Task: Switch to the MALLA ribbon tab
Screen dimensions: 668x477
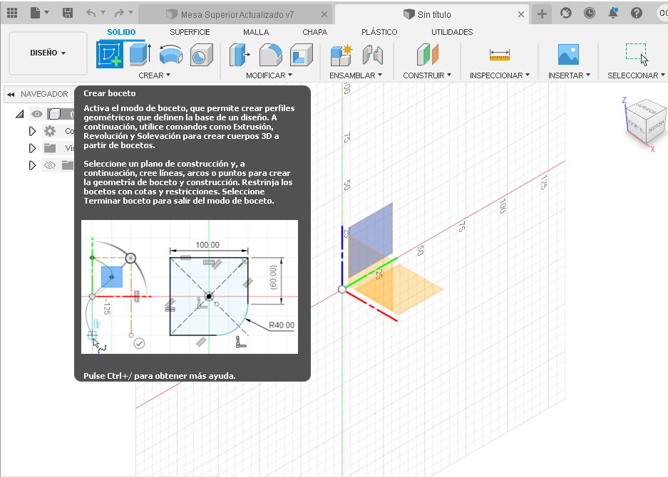Action: point(256,32)
